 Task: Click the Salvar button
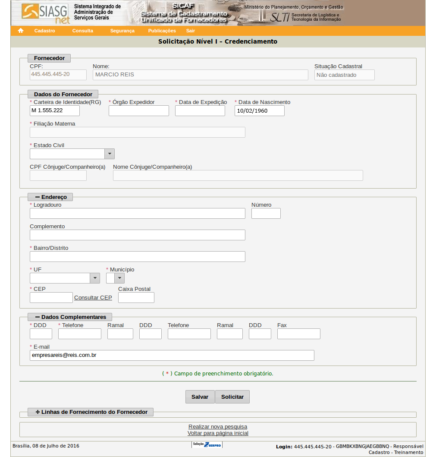click(200, 397)
